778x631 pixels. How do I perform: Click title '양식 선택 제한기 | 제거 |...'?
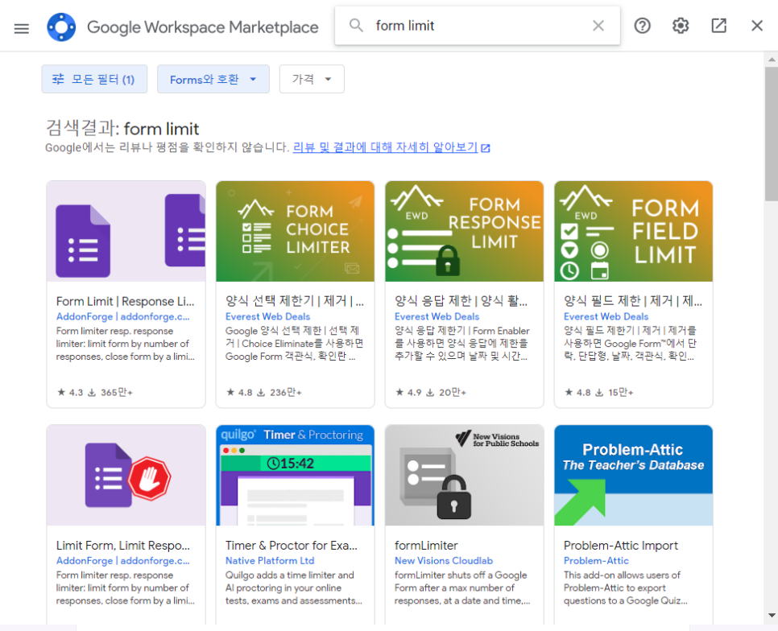point(295,301)
